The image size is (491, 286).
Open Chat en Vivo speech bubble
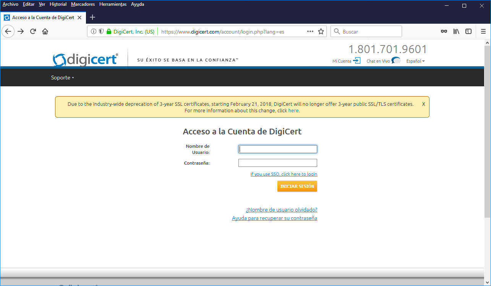(x=395, y=61)
